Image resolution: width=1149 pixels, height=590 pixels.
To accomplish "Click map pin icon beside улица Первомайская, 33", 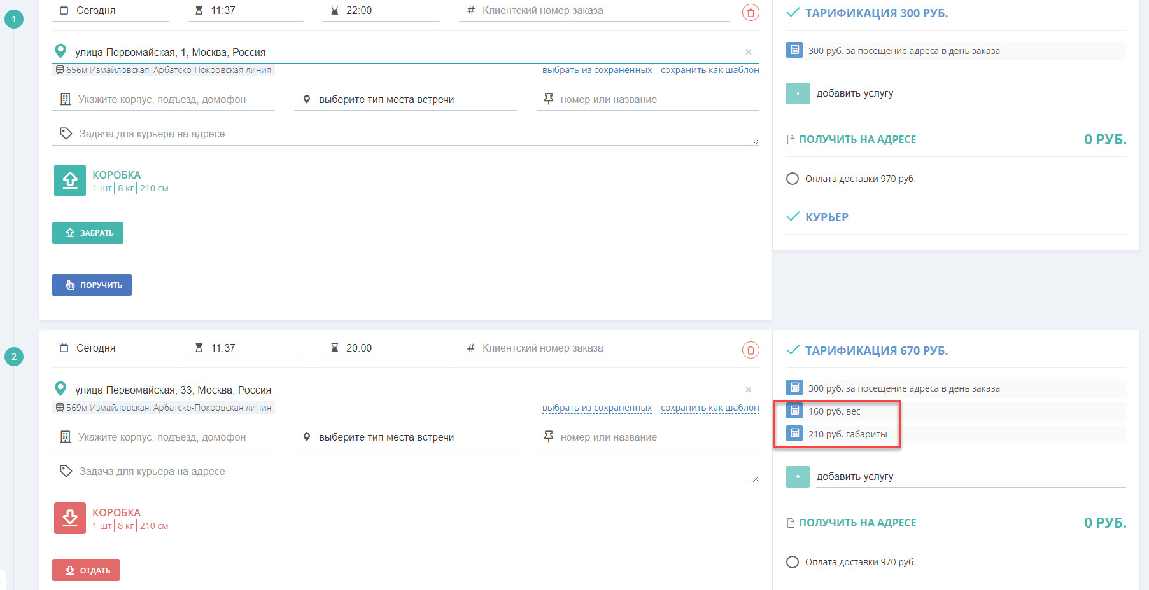I will pyautogui.click(x=60, y=388).
